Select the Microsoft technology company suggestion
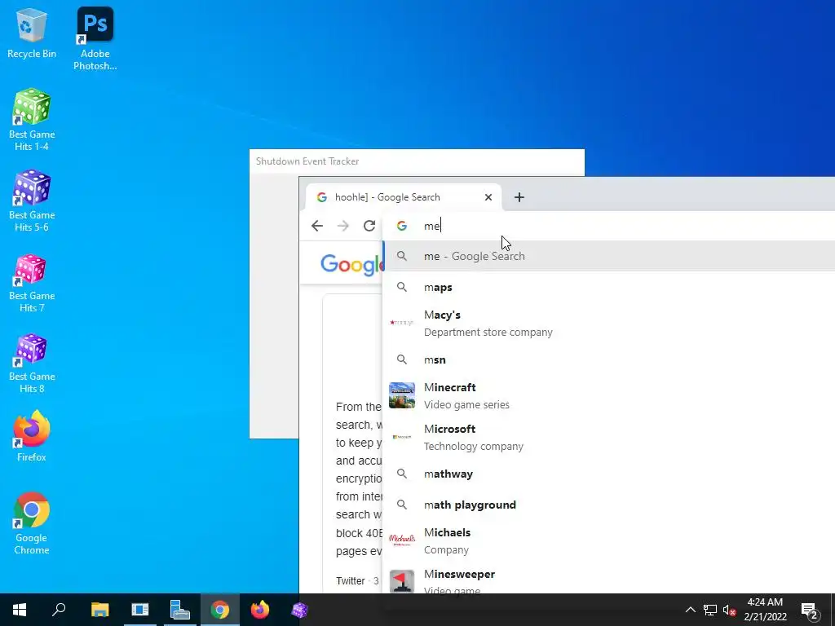This screenshot has width=835, height=626. pyautogui.click(x=608, y=437)
